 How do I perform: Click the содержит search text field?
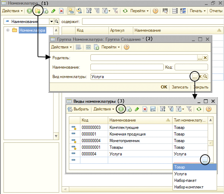(x=153, y=22)
